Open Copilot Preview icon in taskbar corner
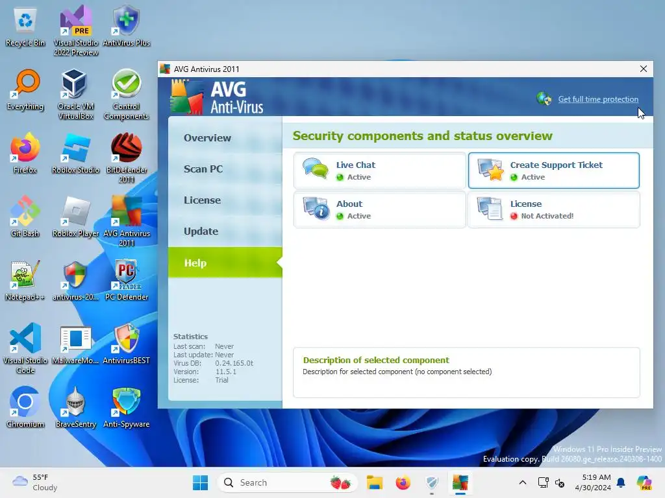Image resolution: width=665 pixels, height=498 pixels. pos(644,482)
